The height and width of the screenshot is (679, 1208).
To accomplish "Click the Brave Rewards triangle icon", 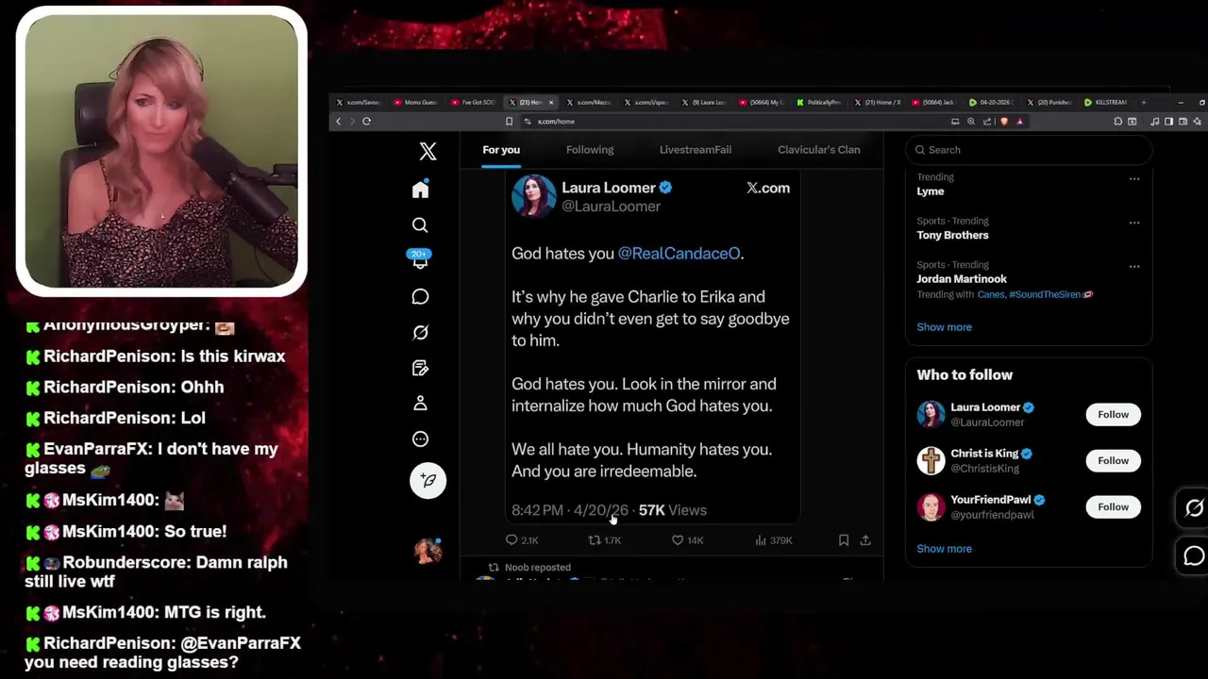I will pos(1019,122).
